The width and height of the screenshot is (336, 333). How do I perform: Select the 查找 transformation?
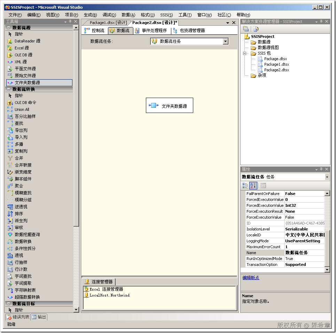pyautogui.click(x=19, y=123)
